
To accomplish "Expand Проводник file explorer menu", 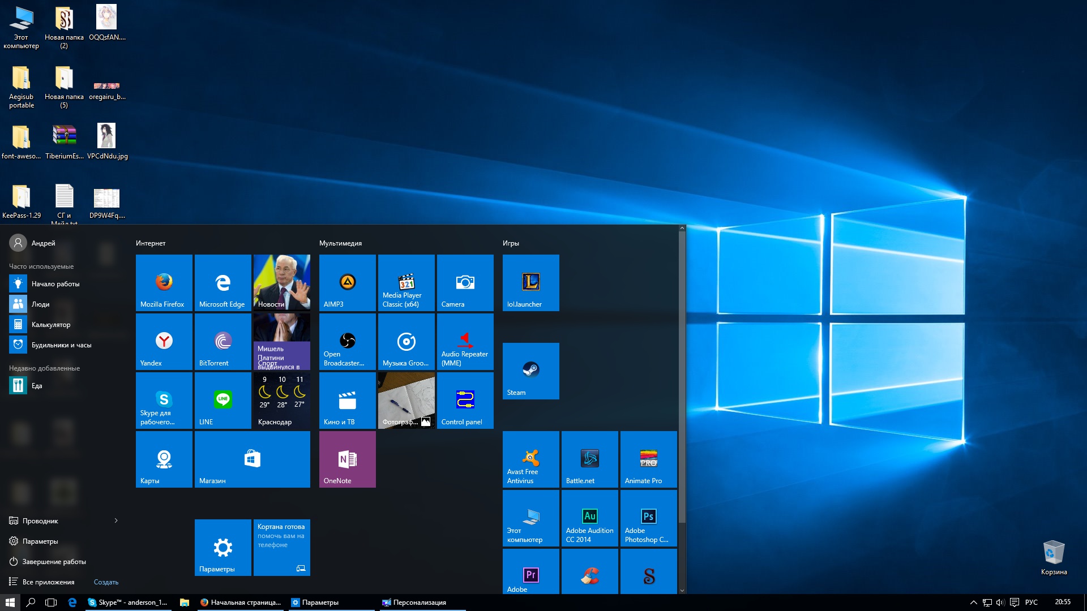I will [x=115, y=520].
